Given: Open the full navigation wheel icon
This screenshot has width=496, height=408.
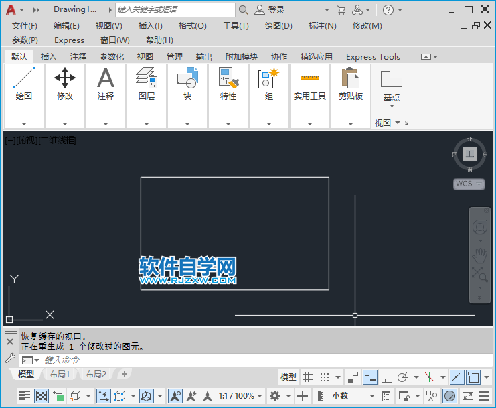Looking at the screenshot, I should click(x=479, y=227).
